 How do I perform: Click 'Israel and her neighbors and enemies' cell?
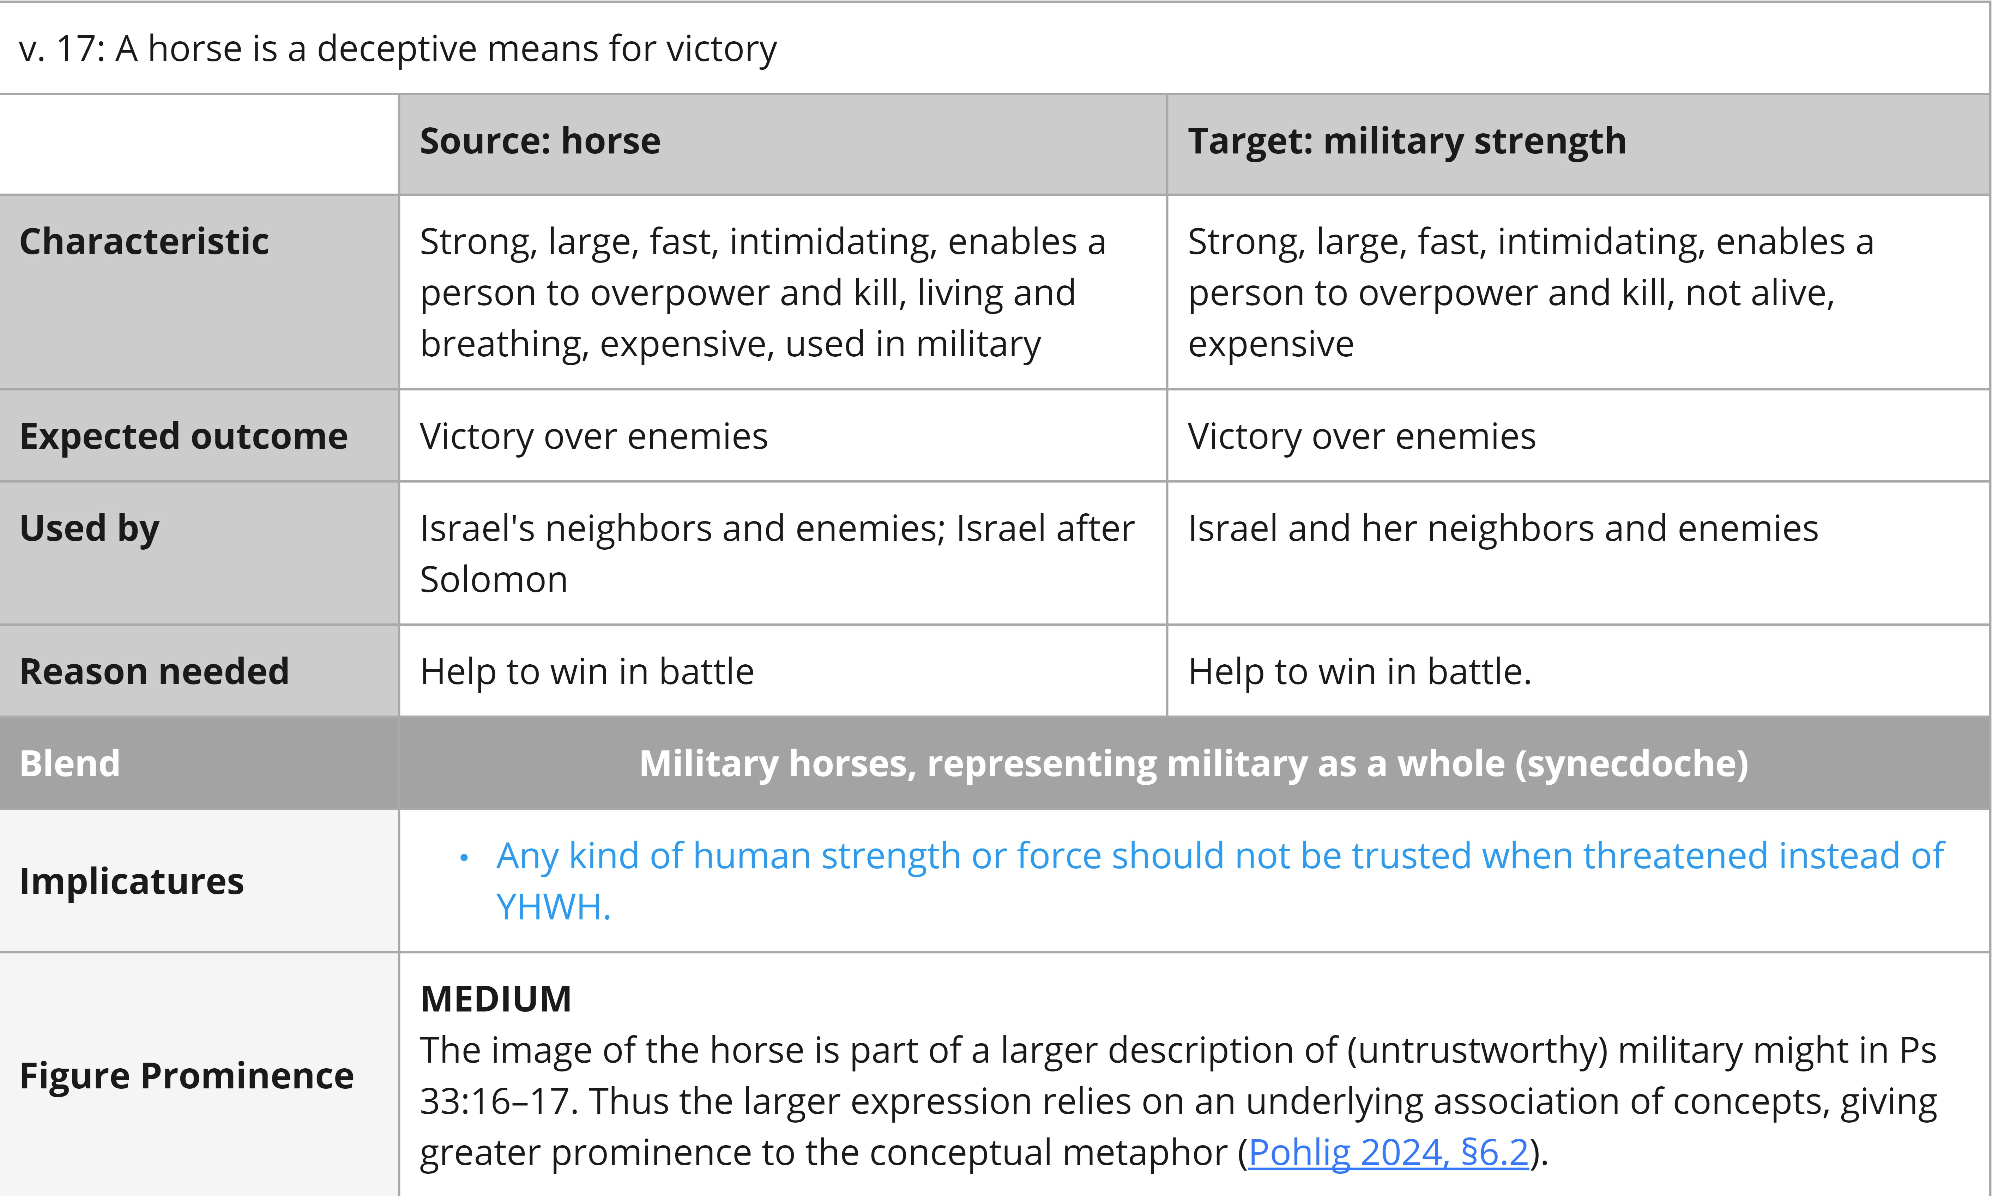(1578, 554)
